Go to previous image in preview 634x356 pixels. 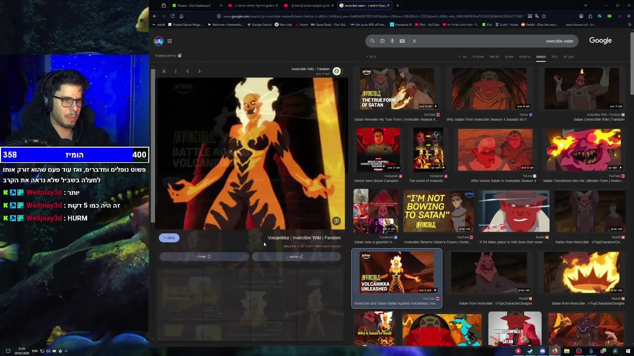pyautogui.click(x=187, y=71)
